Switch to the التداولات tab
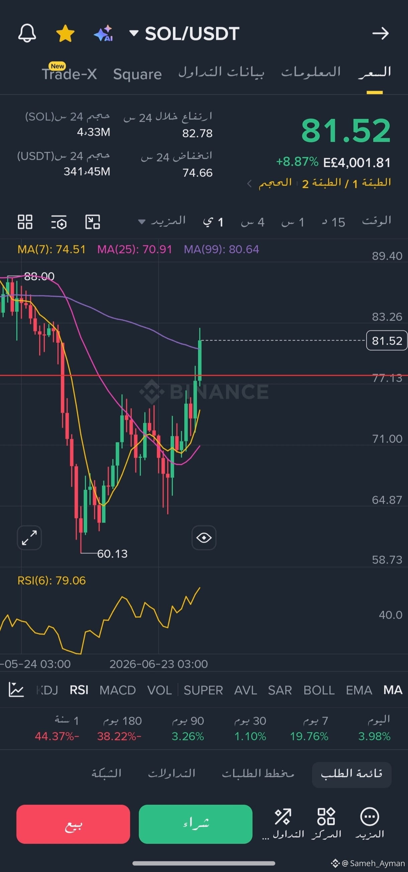The width and height of the screenshot is (408, 872). point(172,774)
